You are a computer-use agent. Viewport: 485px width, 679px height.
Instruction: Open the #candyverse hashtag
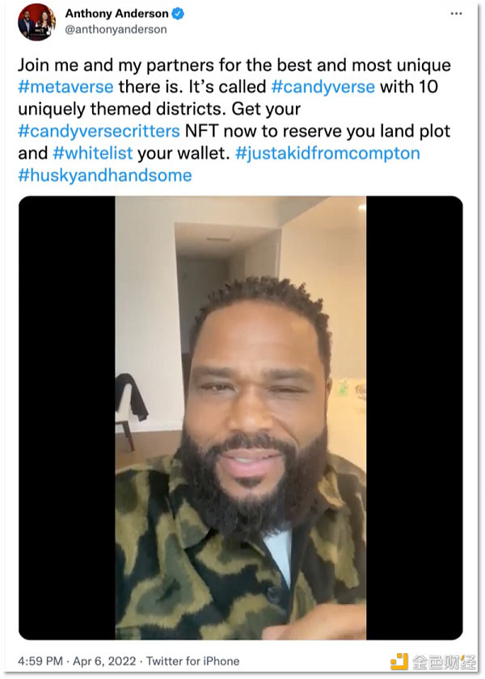coord(323,87)
